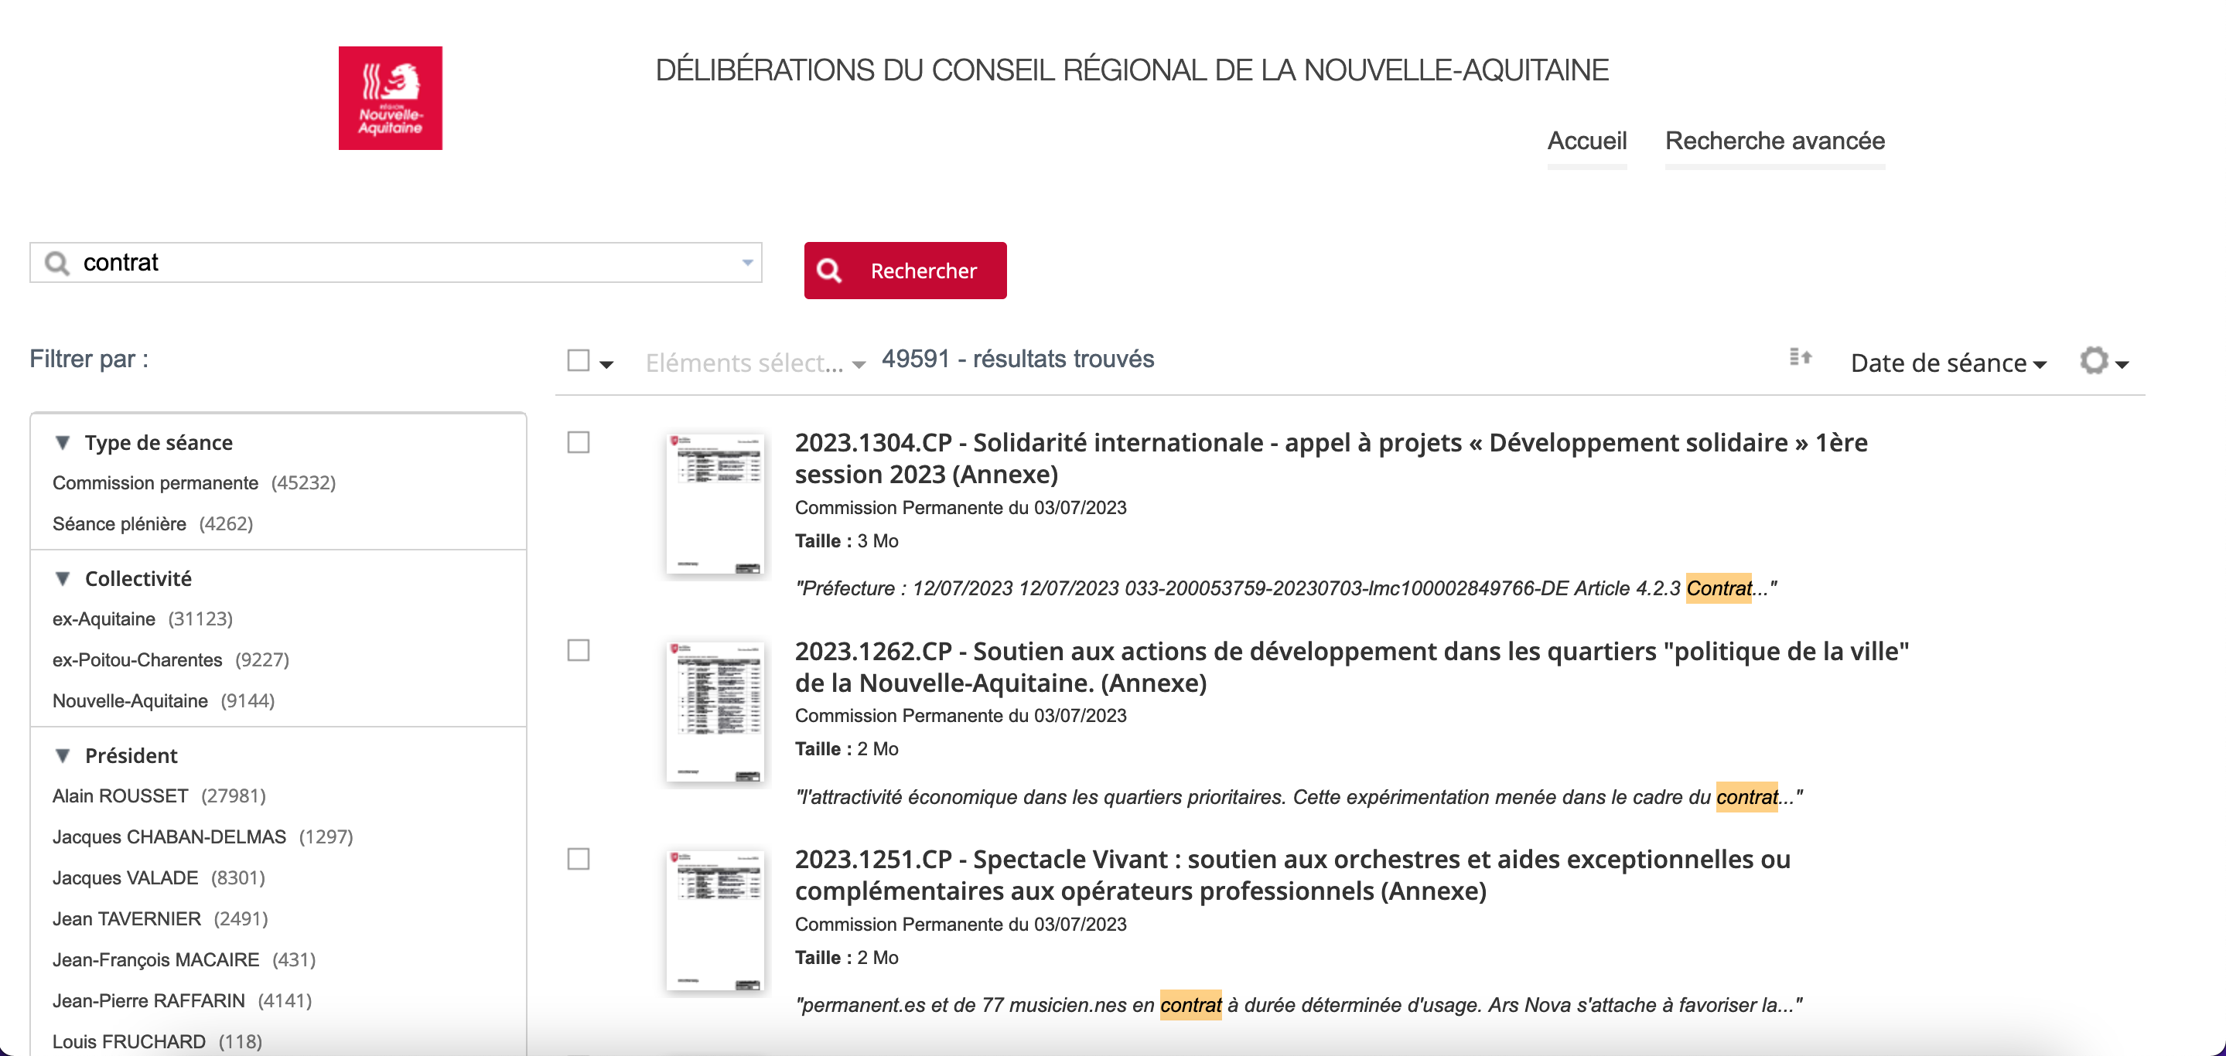This screenshot has width=2226, height=1056.
Task: Open the Date de séance sort dropdown
Action: (1948, 363)
